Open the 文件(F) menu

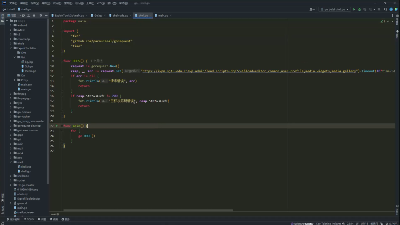click(13, 3)
